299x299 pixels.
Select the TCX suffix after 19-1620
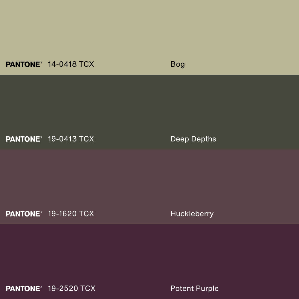(x=86, y=214)
